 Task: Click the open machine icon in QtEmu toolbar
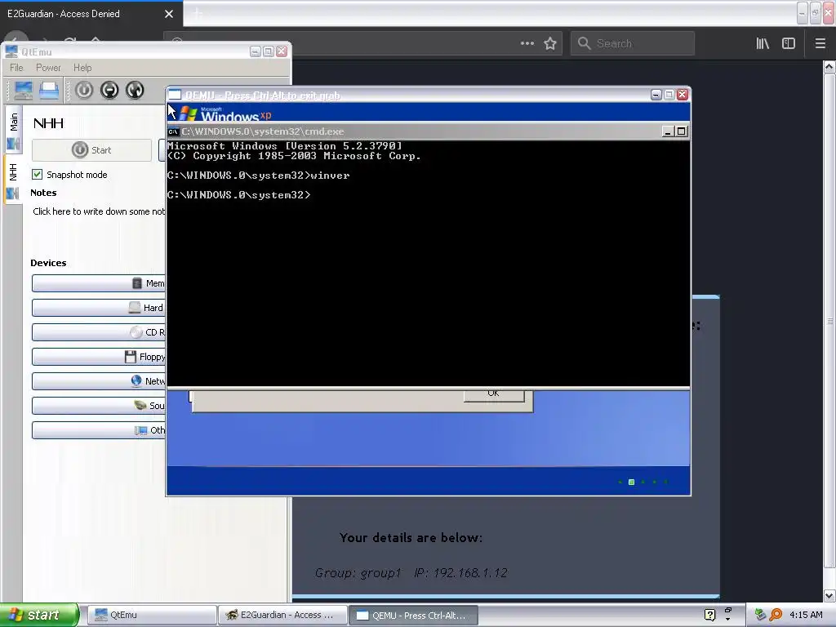48,90
